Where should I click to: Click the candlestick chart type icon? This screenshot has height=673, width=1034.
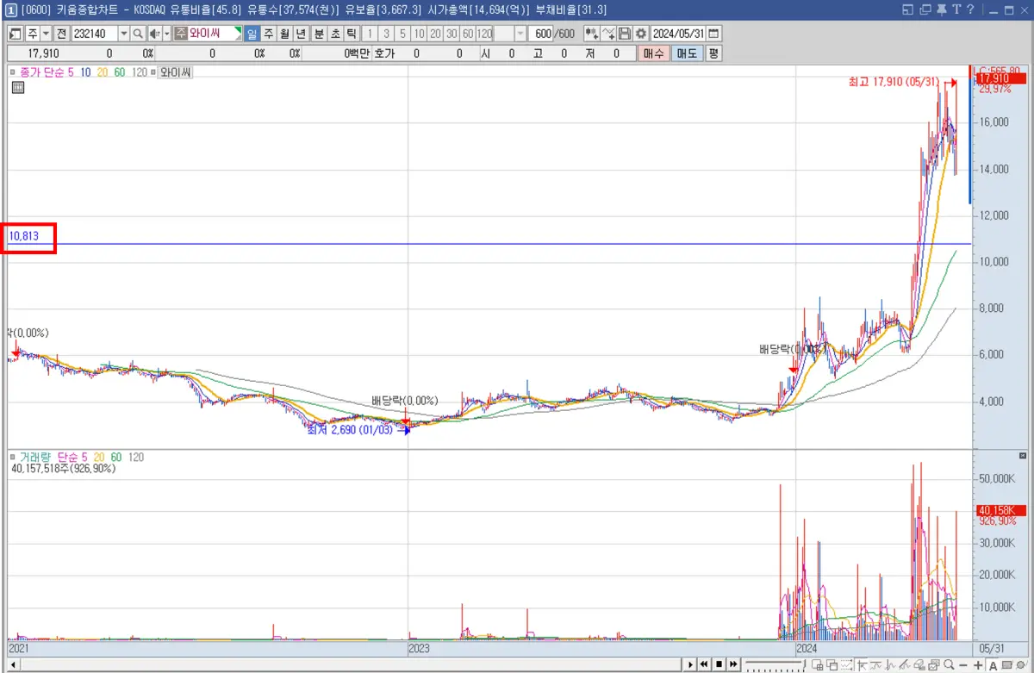pyautogui.click(x=592, y=34)
